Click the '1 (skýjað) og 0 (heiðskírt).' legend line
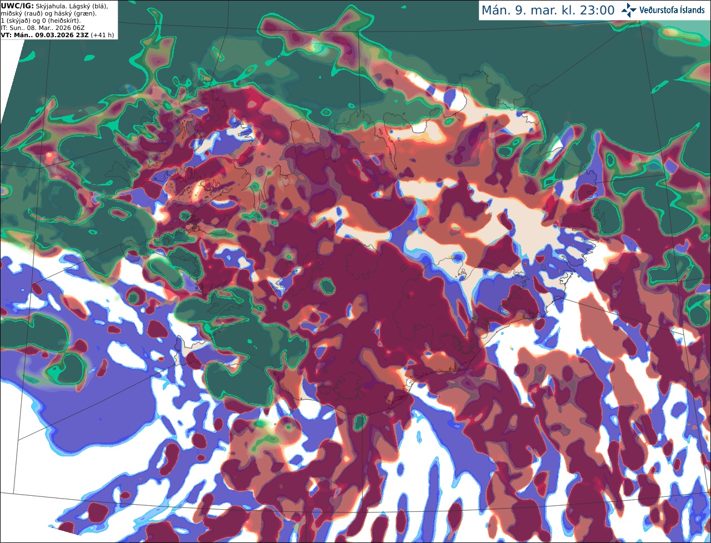Screen dimensions: 711x543 41,21
